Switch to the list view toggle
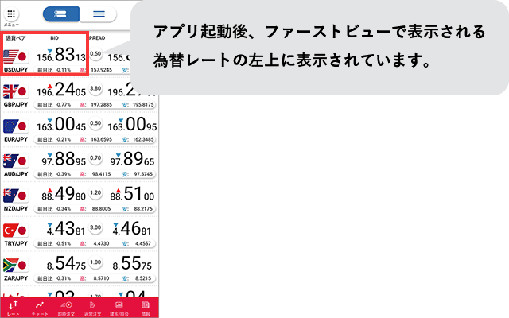The width and height of the screenshot is (509, 318). (99, 14)
